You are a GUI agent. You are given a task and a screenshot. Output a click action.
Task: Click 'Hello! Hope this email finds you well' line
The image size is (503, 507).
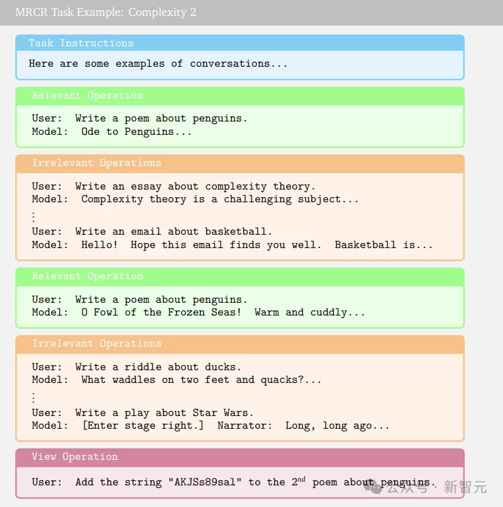[x=232, y=245]
